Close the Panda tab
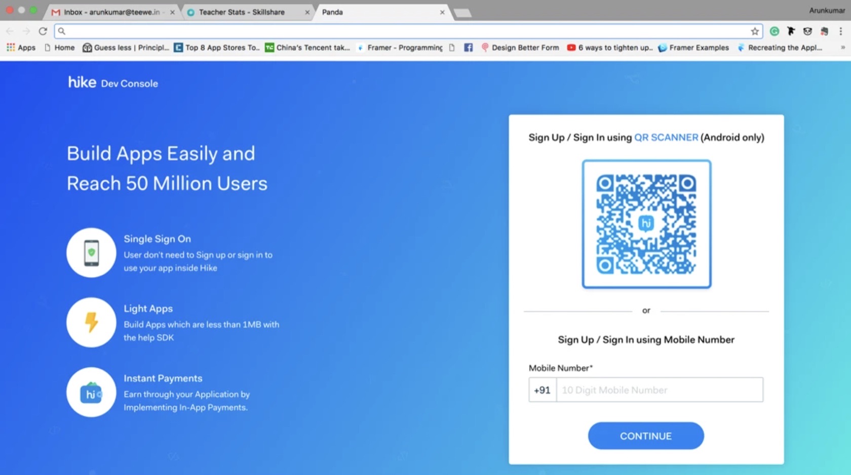Image resolution: width=851 pixels, height=475 pixels. (442, 12)
